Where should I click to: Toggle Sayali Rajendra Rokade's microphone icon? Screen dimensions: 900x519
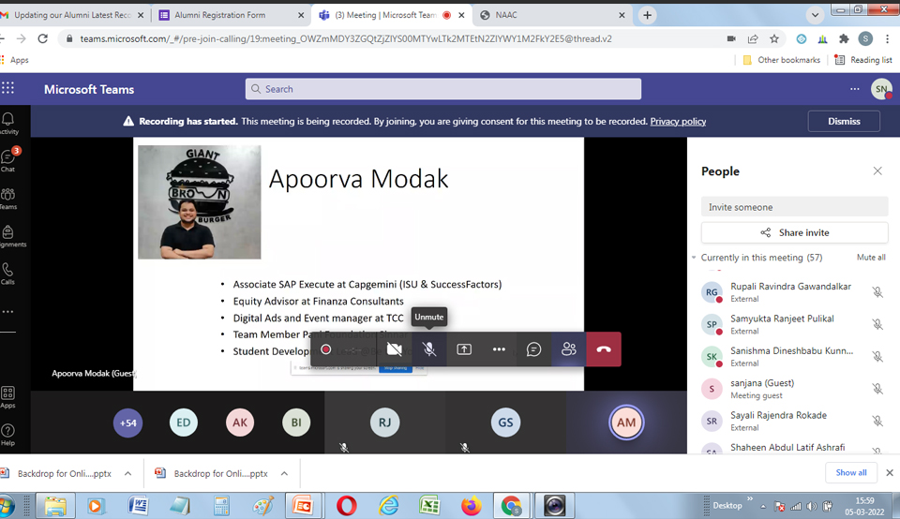pyautogui.click(x=877, y=421)
